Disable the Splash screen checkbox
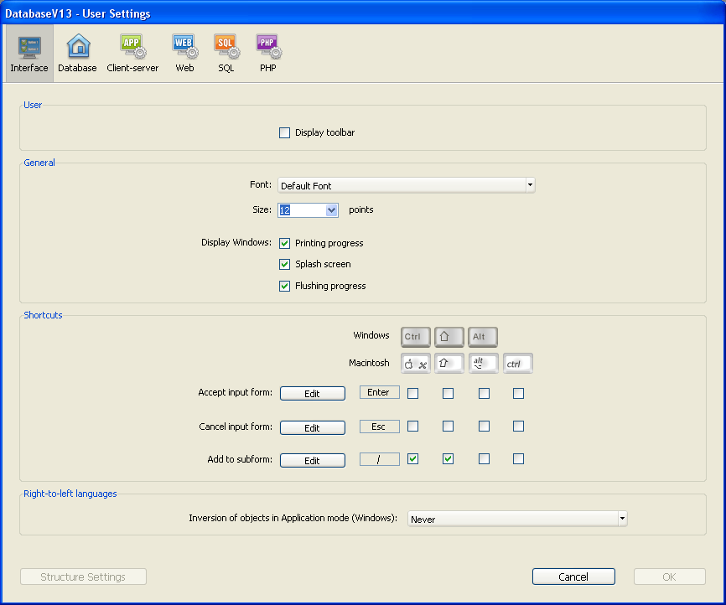 (285, 264)
